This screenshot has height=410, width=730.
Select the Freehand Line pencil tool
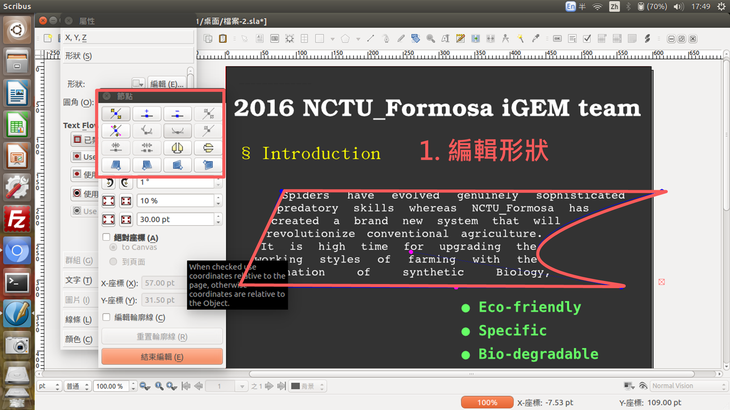(x=401, y=39)
